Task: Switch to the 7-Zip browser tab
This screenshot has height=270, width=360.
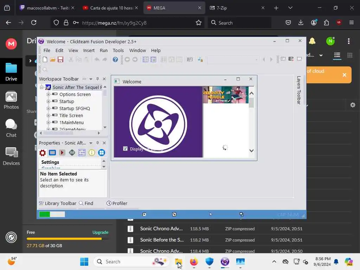Action: pyautogui.click(x=237, y=8)
